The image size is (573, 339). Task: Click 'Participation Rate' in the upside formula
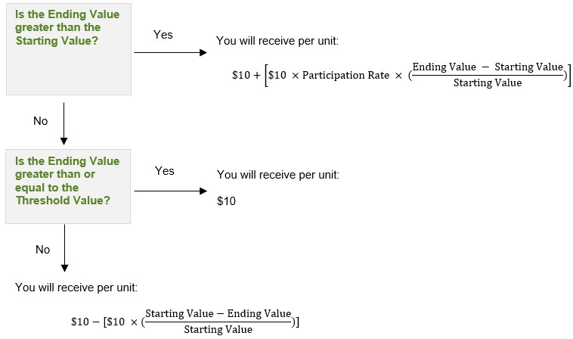click(345, 76)
